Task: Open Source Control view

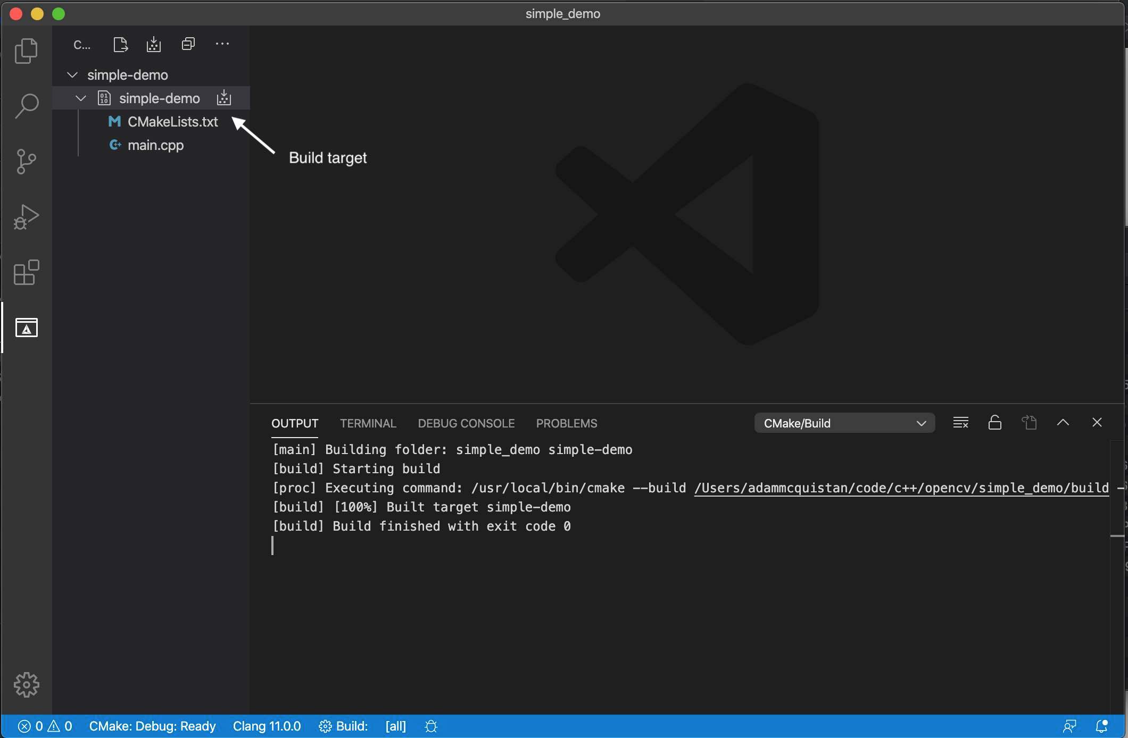Action: coord(26,162)
